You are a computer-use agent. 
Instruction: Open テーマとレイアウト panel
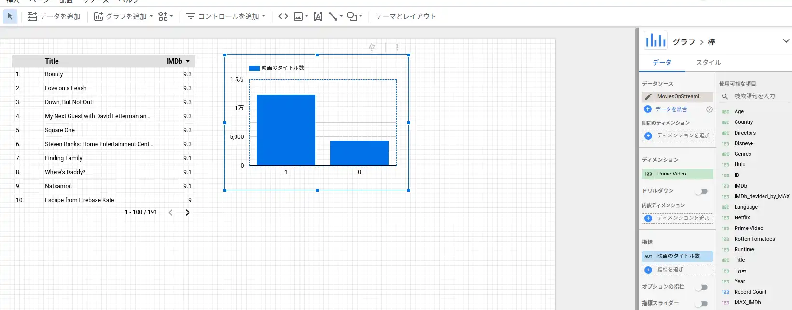point(406,16)
